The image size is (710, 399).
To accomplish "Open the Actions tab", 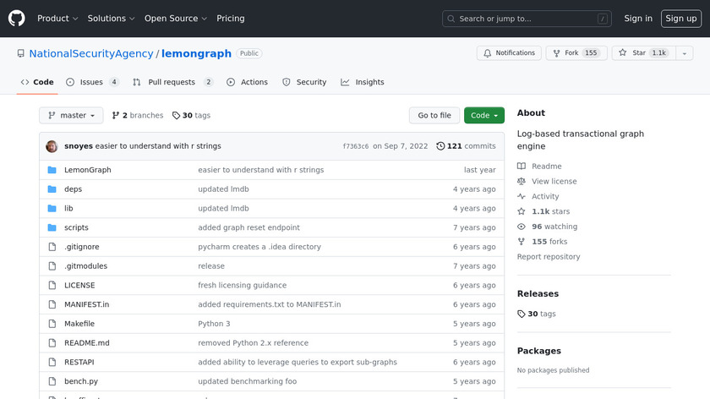I will [x=247, y=82].
